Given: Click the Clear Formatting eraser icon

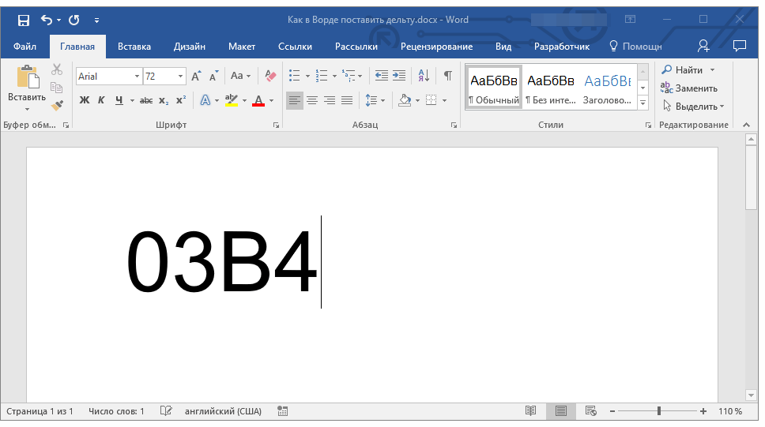Looking at the screenshot, I should (x=271, y=76).
